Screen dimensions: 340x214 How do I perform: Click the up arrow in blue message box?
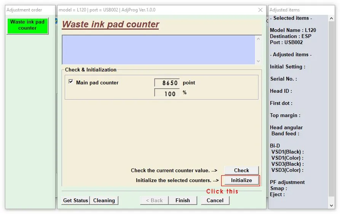pos(258,39)
